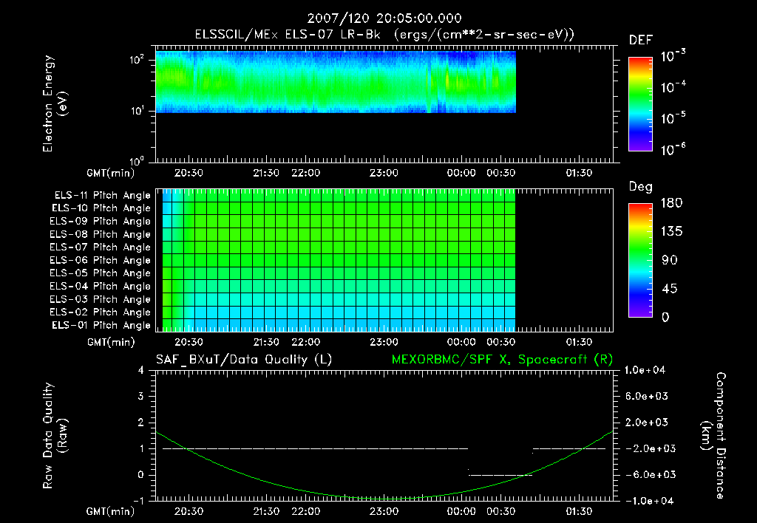Screen dimensions: 757x523
Task: Select the ELS-07 Pitch Angle row label
Action: 101,247
